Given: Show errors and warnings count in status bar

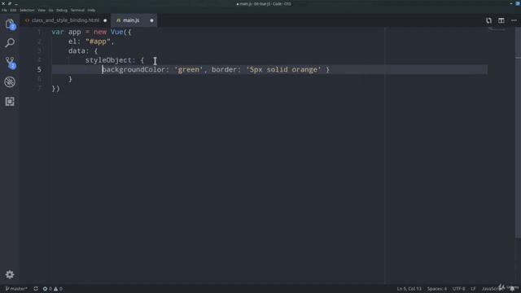Looking at the screenshot, I should pyautogui.click(x=52, y=289).
